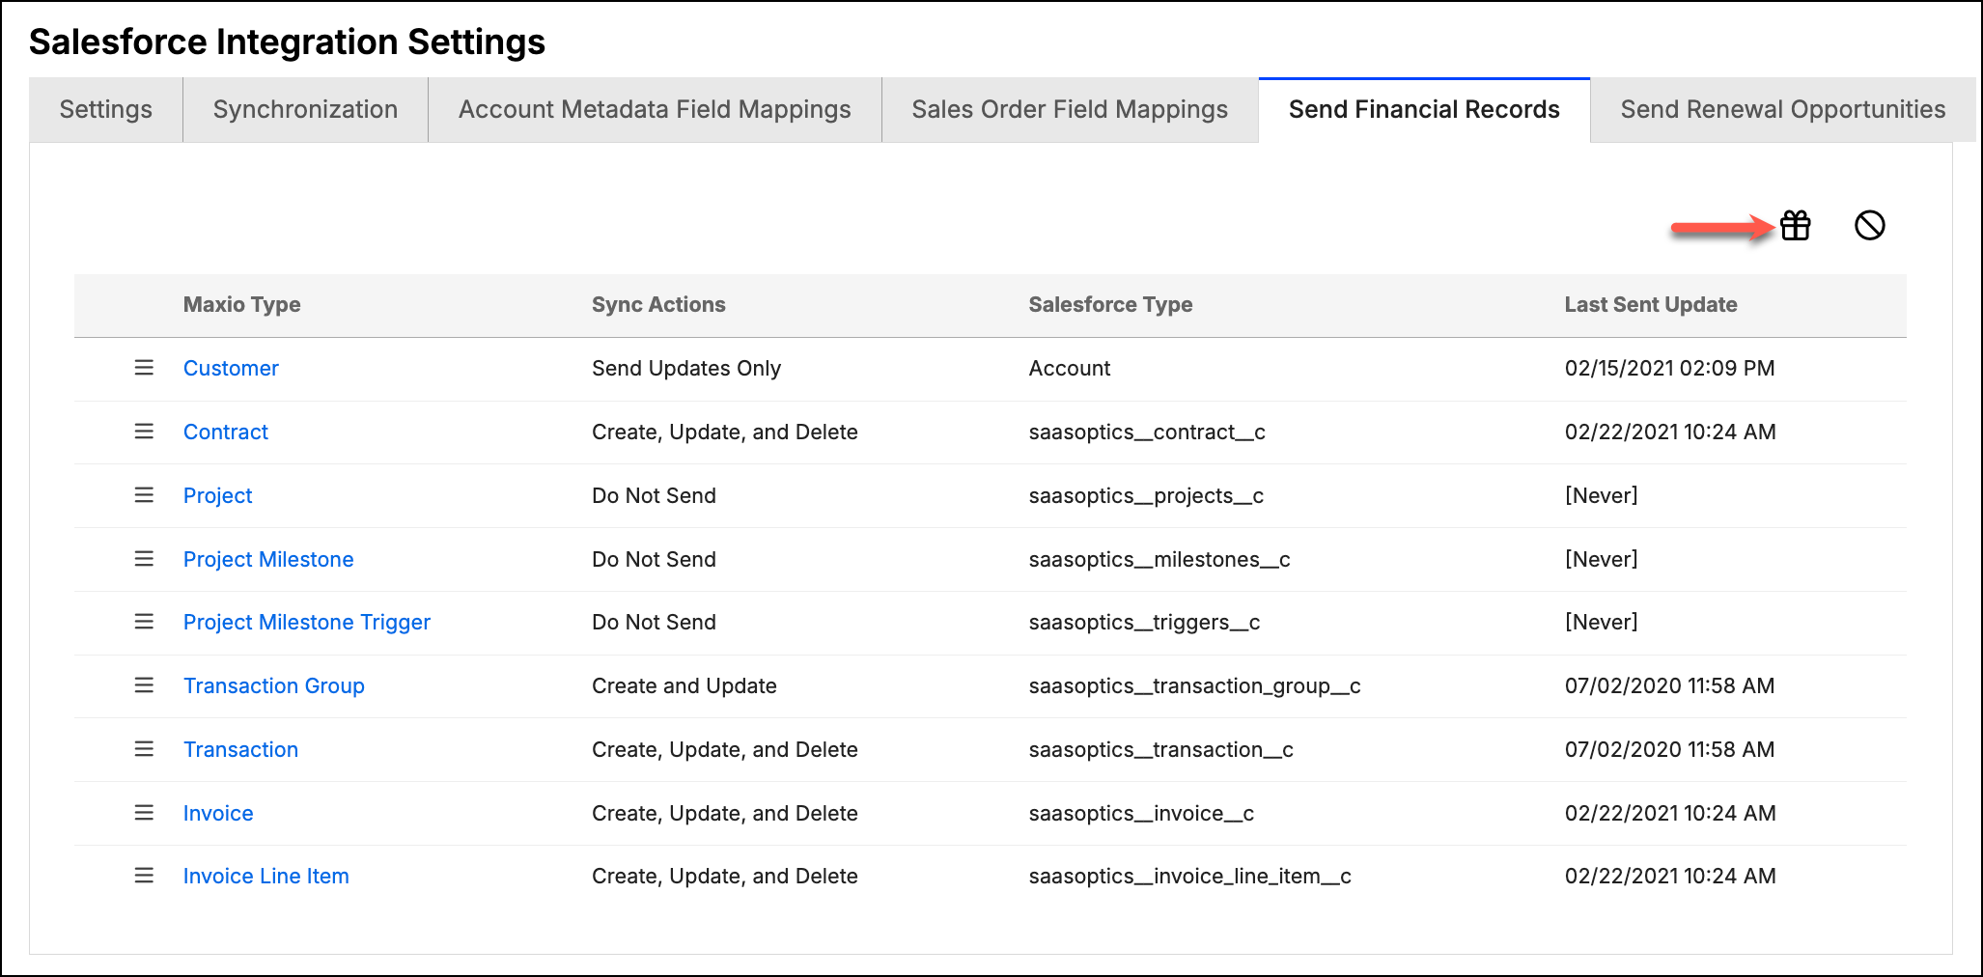Screen dimensions: 1983x977
Task: Click the Salesforce Integration Settings heading
Action: pyautogui.click(x=287, y=42)
